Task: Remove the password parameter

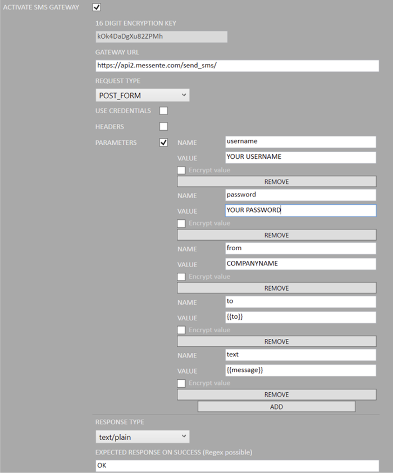Action: pyautogui.click(x=276, y=235)
